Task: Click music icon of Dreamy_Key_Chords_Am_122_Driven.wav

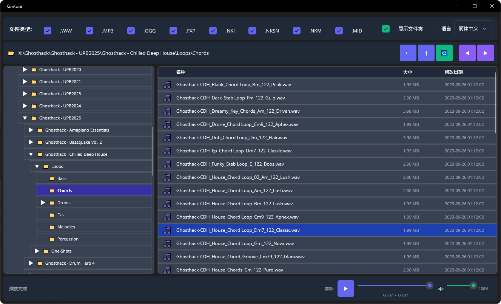Action: click(167, 111)
